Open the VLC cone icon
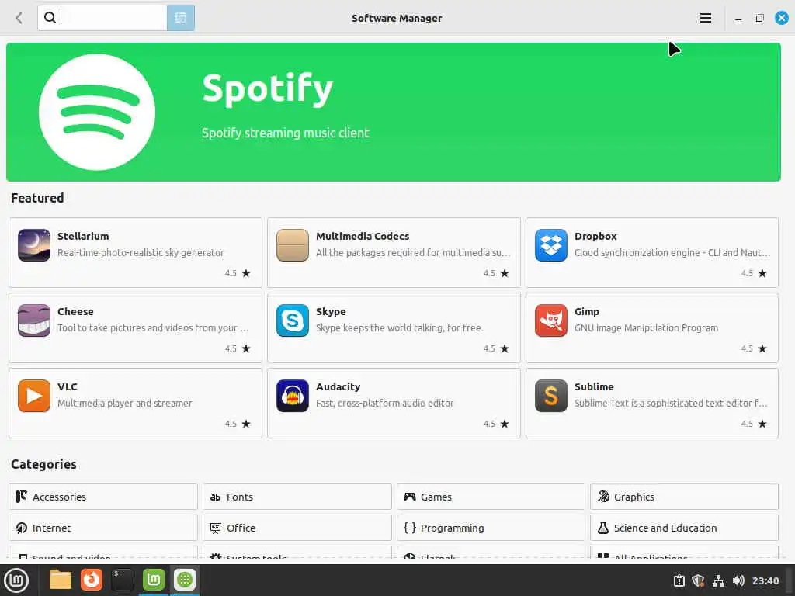This screenshot has height=596, width=795. 34,396
